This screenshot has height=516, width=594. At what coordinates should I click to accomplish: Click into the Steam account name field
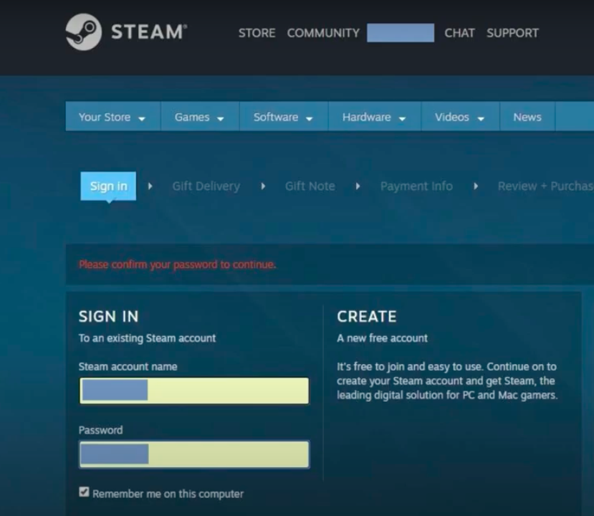pos(193,391)
